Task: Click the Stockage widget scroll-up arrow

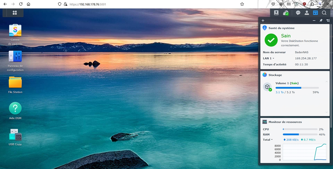Action: pos(327,81)
